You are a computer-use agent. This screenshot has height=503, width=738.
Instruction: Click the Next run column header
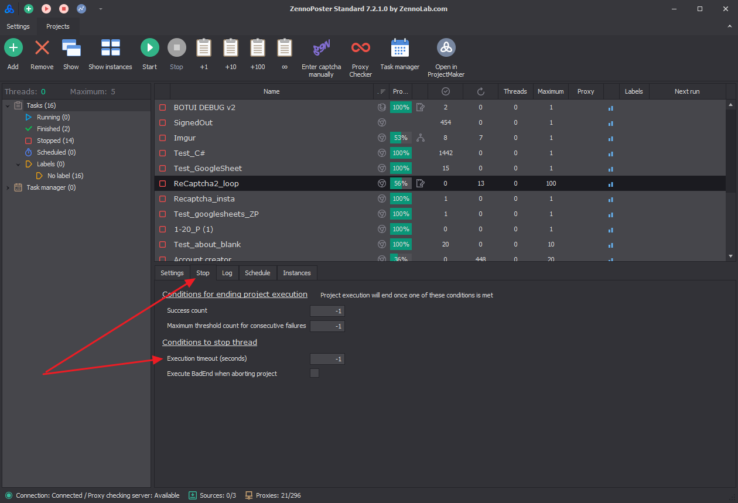coord(687,91)
